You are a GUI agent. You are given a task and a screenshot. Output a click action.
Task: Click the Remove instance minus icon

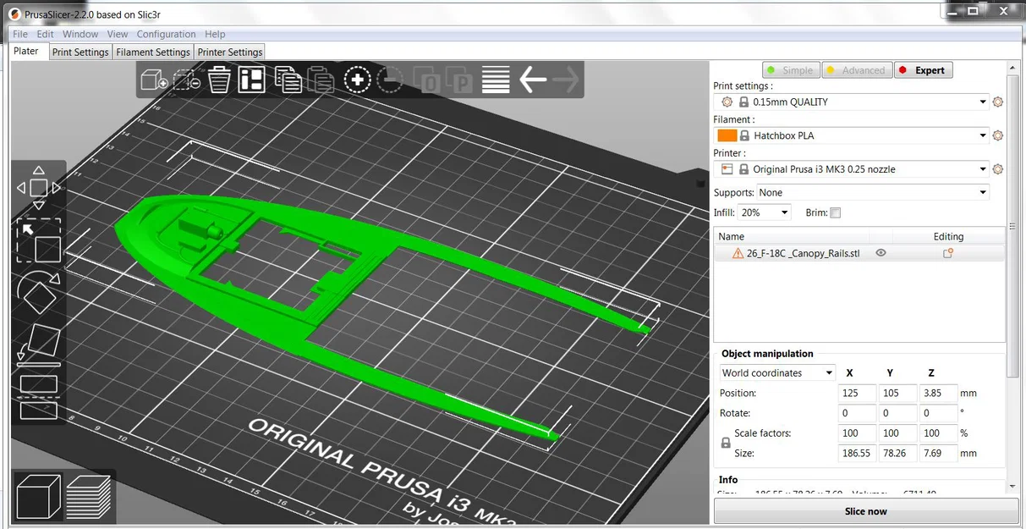[x=390, y=80]
